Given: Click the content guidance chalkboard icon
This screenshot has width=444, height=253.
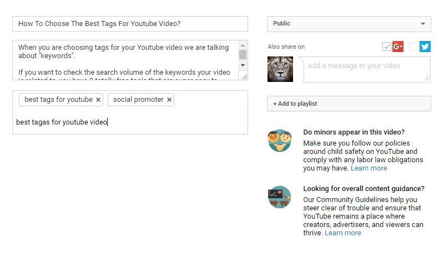Looking at the screenshot, I should [280, 197].
